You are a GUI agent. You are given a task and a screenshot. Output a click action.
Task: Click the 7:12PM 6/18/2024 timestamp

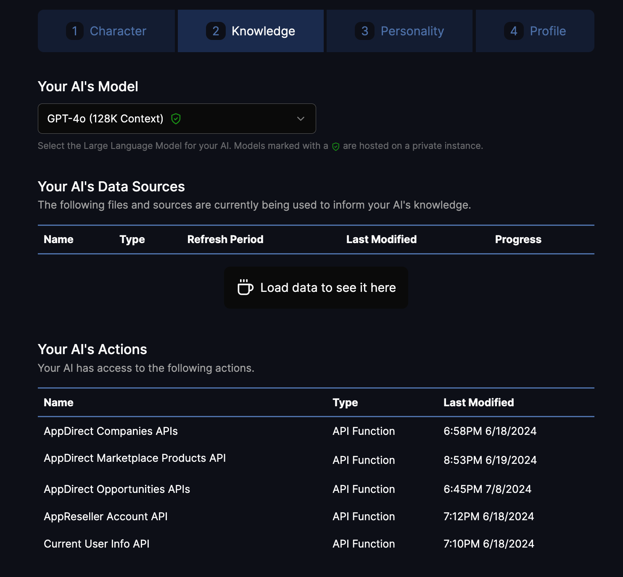pos(489,516)
